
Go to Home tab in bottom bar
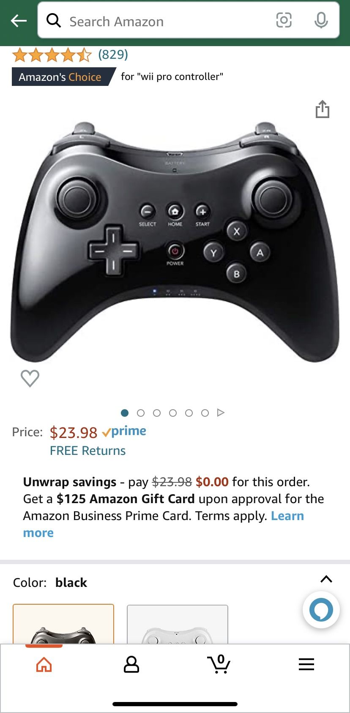[44, 665]
